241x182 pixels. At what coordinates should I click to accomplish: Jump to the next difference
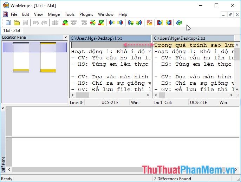65,23
